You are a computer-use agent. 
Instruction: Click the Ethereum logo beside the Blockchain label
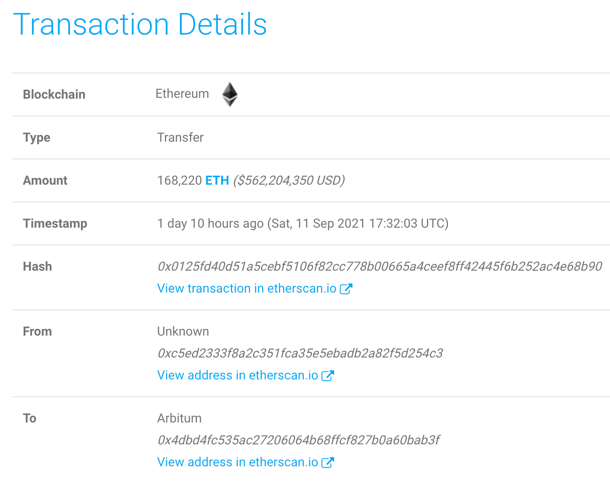click(230, 94)
